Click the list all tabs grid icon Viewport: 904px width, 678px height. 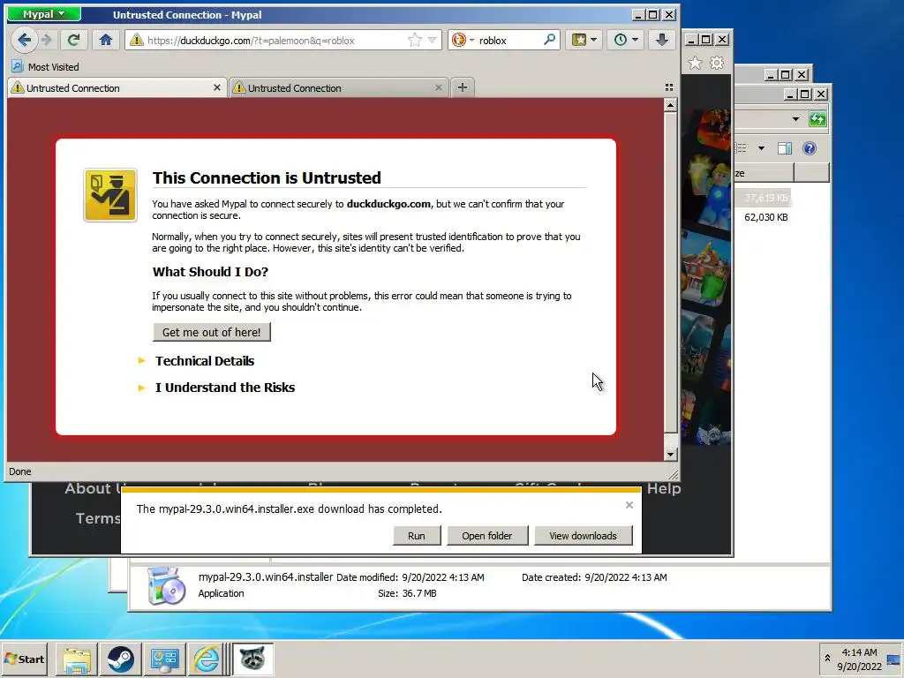669,87
